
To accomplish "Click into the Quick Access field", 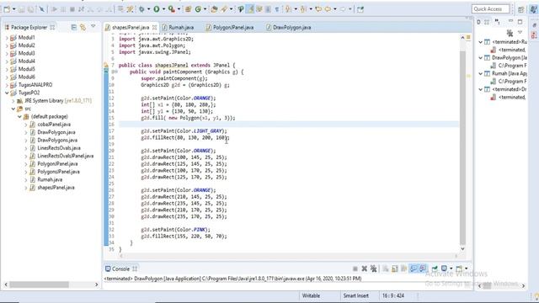I will (x=490, y=9).
